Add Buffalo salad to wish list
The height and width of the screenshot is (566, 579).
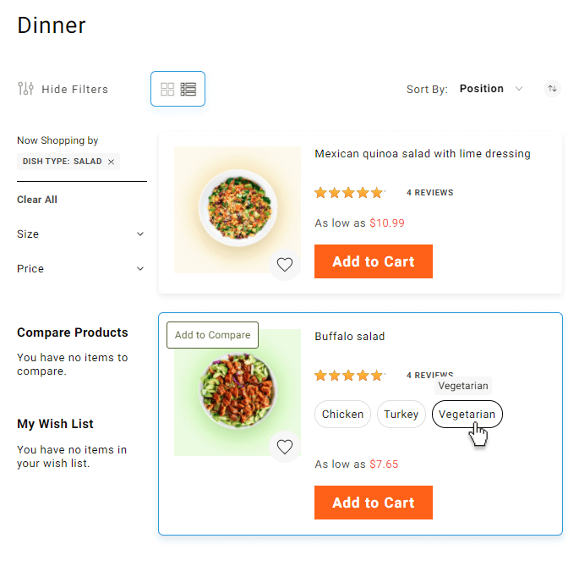pyautogui.click(x=285, y=447)
